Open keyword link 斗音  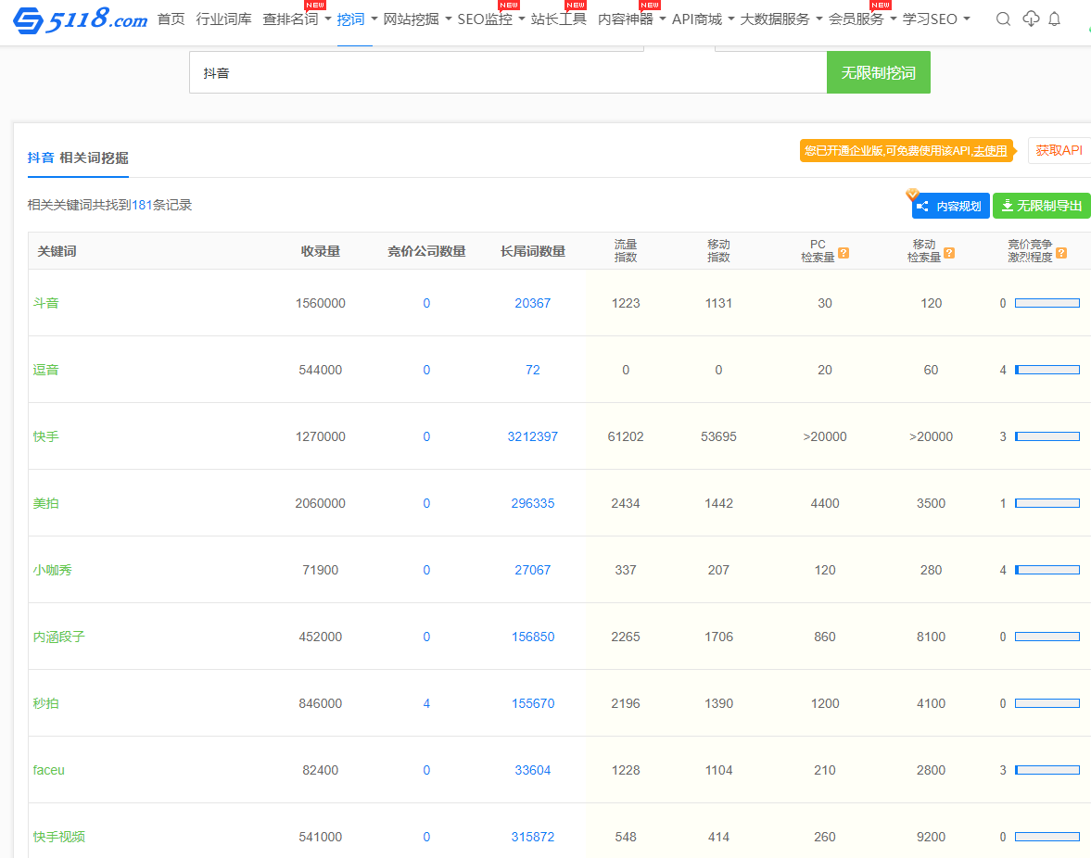click(x=46, y=303)
